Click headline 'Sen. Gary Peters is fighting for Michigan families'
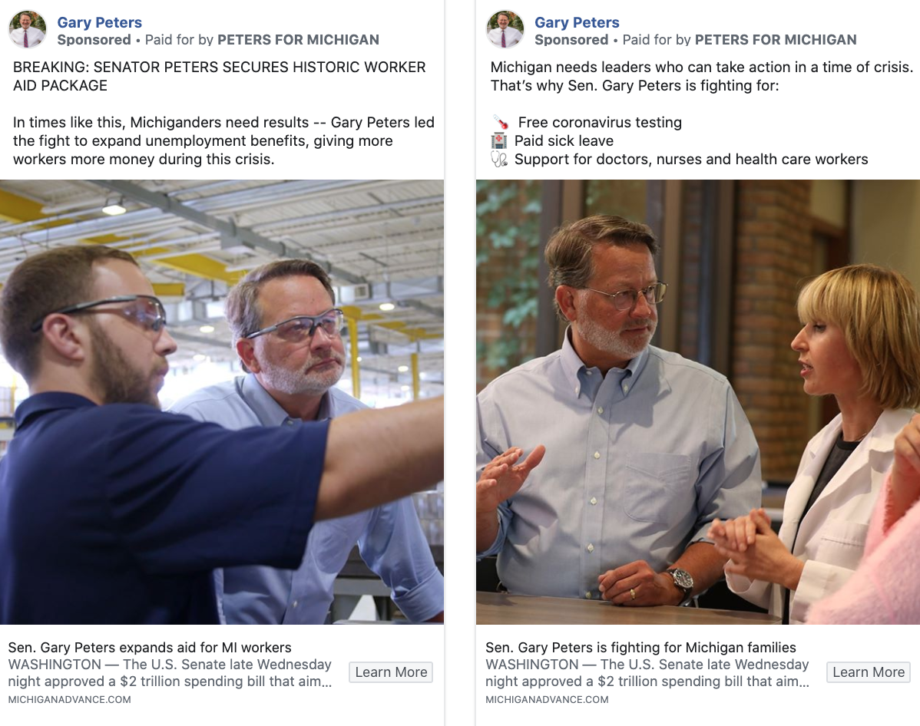The image size is (920, 726). point(640,648)
